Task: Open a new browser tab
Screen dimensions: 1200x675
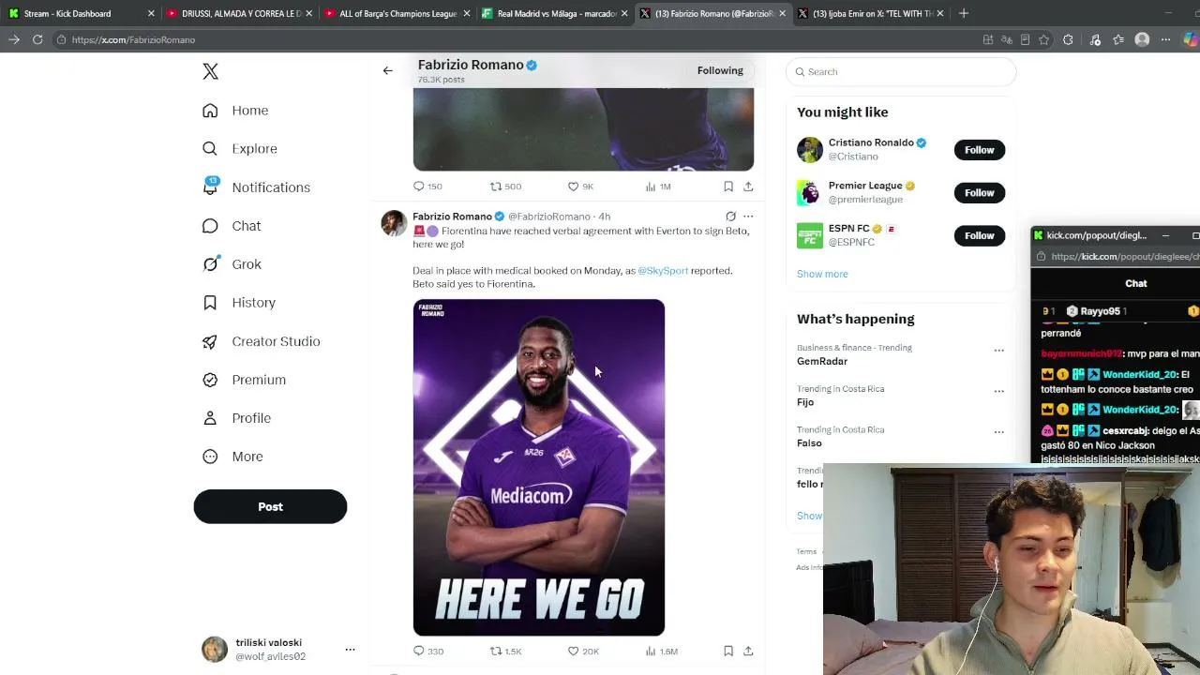Action: (963, 13)
